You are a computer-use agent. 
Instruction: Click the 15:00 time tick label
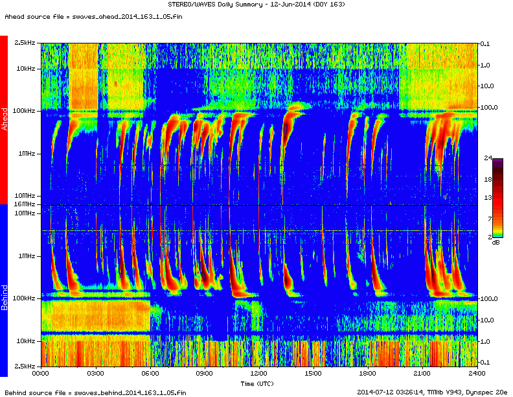coord(313,374)
